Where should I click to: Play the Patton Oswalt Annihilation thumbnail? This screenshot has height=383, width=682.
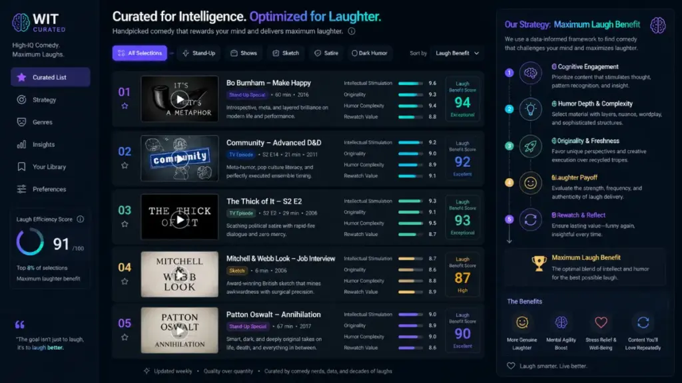click(x=180, y=330)
